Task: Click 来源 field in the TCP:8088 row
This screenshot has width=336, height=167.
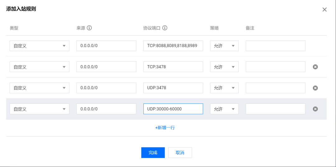Action: [x=106, y=46]
